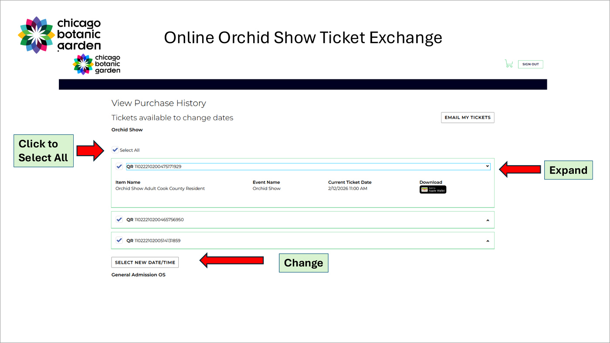
Task: Click the SELECT NEW DATE/TIME button
Action: [145, 262]
